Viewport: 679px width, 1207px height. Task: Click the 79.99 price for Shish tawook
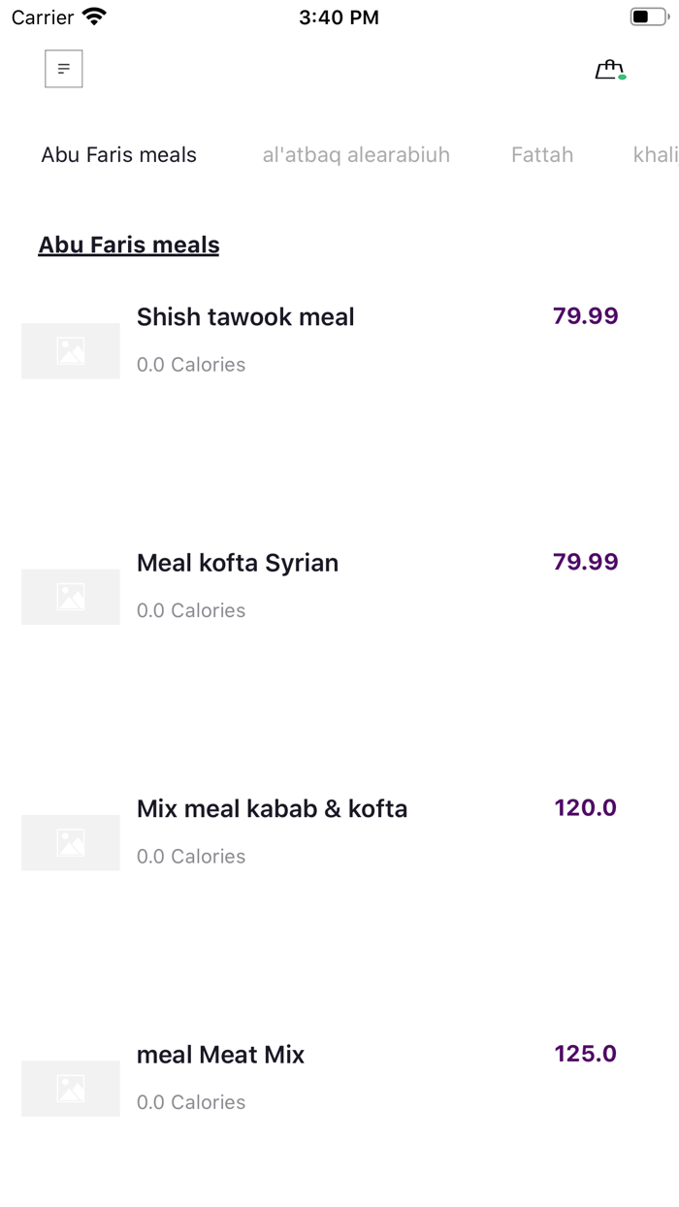click(586, 316)
